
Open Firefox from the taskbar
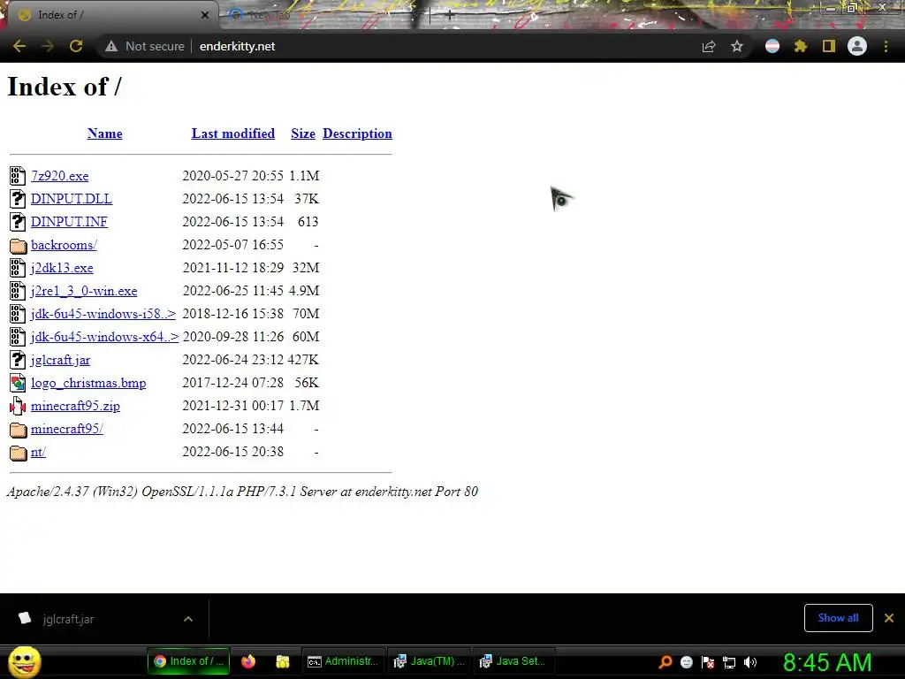(248, 661)
